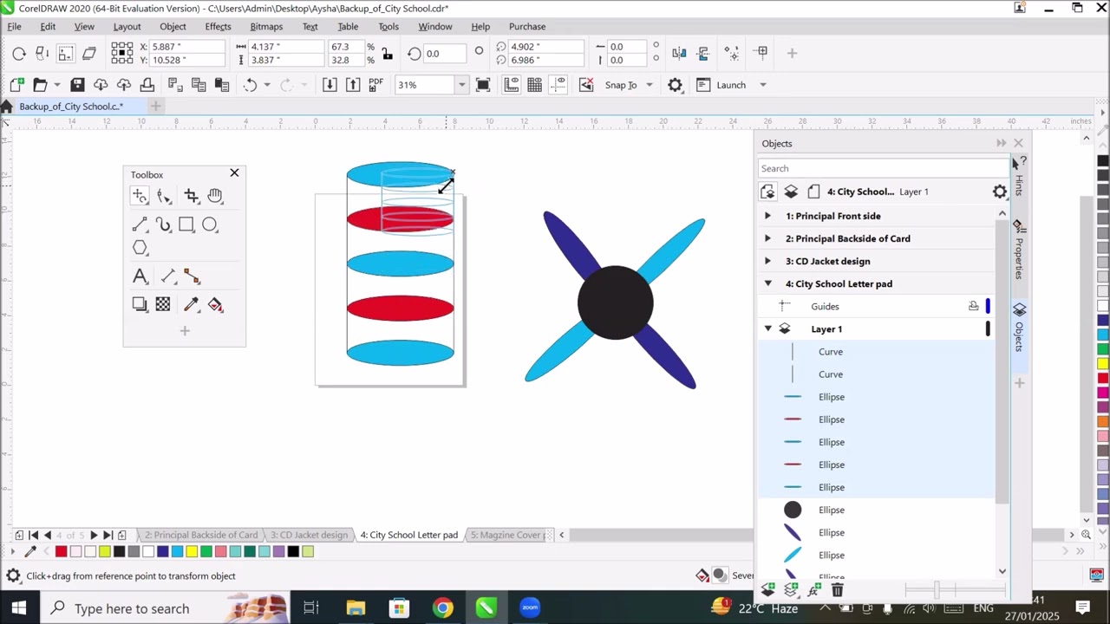Click the Full-screen preview icon
This screenshot has height=624, width=1110.
pyautogui.click(x=483, y=85)
